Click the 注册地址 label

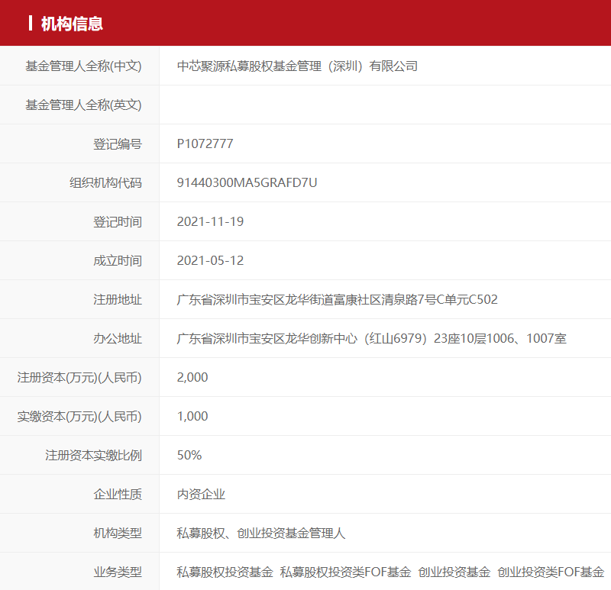click(118, 299)
